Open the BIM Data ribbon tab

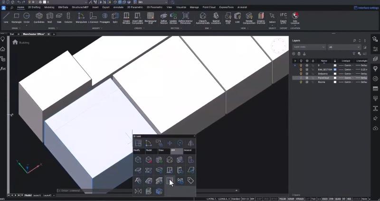(63, 7)
